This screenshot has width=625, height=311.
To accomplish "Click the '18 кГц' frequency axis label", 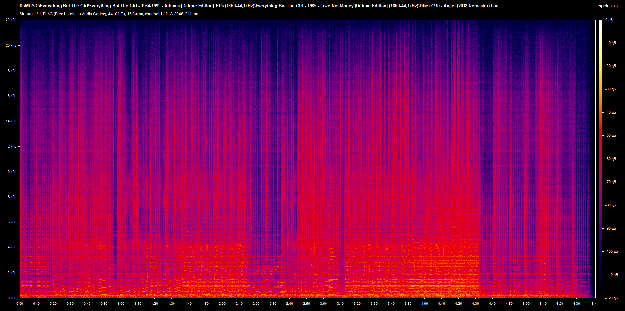I will 11,71.
